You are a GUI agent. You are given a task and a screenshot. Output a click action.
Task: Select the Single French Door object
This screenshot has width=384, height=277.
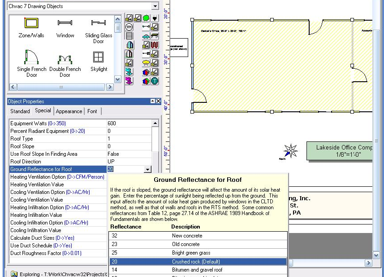[32, 63]
